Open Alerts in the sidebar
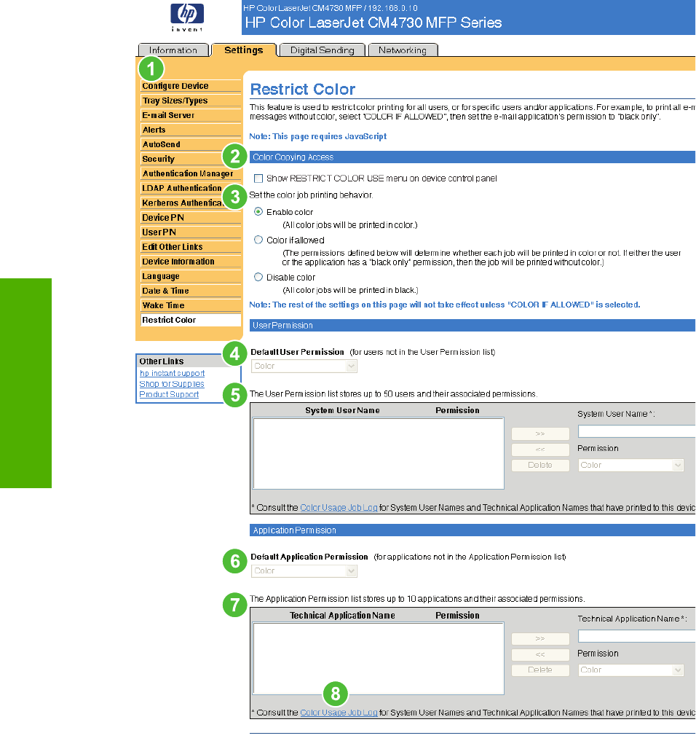This screenshot has height=749, width=696. (191, 130)
